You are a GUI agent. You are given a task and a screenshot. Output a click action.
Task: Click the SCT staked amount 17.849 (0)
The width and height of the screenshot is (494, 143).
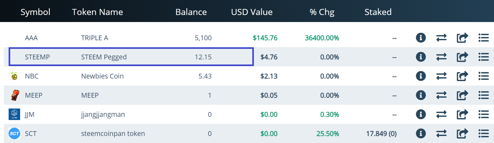click(381, 133)
